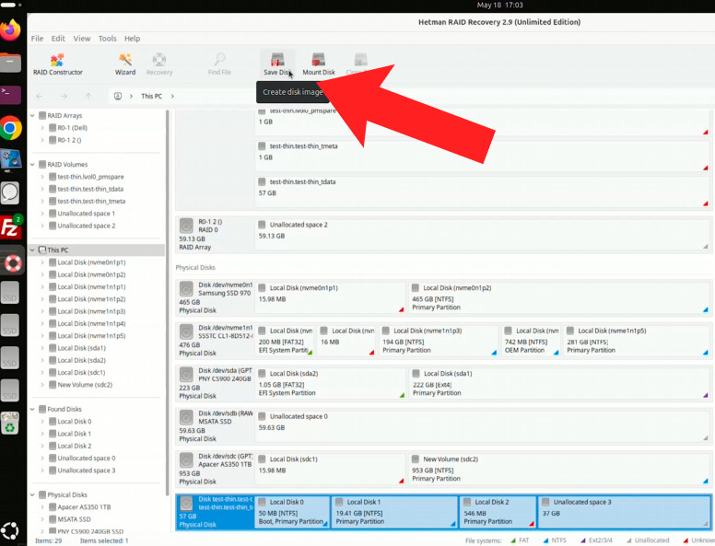
Task: Select the 57 GB test-thin.test-thin_tdata volume
Action: point(483,192)
